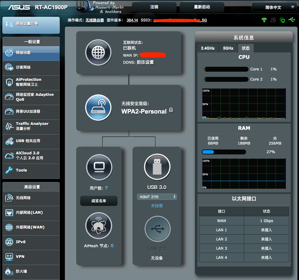299x280 pixels.
Task: Click the green WiFi status icon in header
Action: point(264,20)
